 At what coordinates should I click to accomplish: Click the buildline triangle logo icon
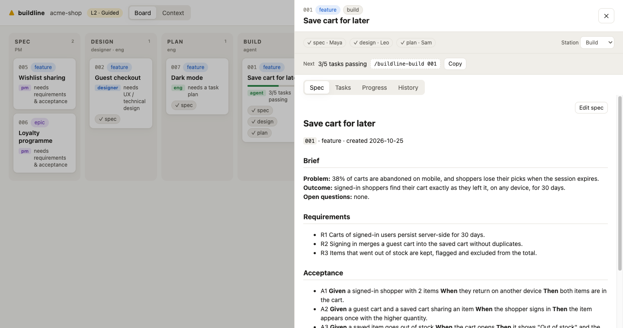click(x=12, y=13)
